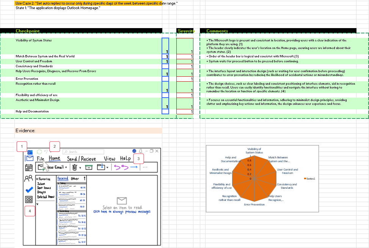Select the Home tab in wireframe
The height and width of the screenshot is (248, 369).
[x=54, y=158]
